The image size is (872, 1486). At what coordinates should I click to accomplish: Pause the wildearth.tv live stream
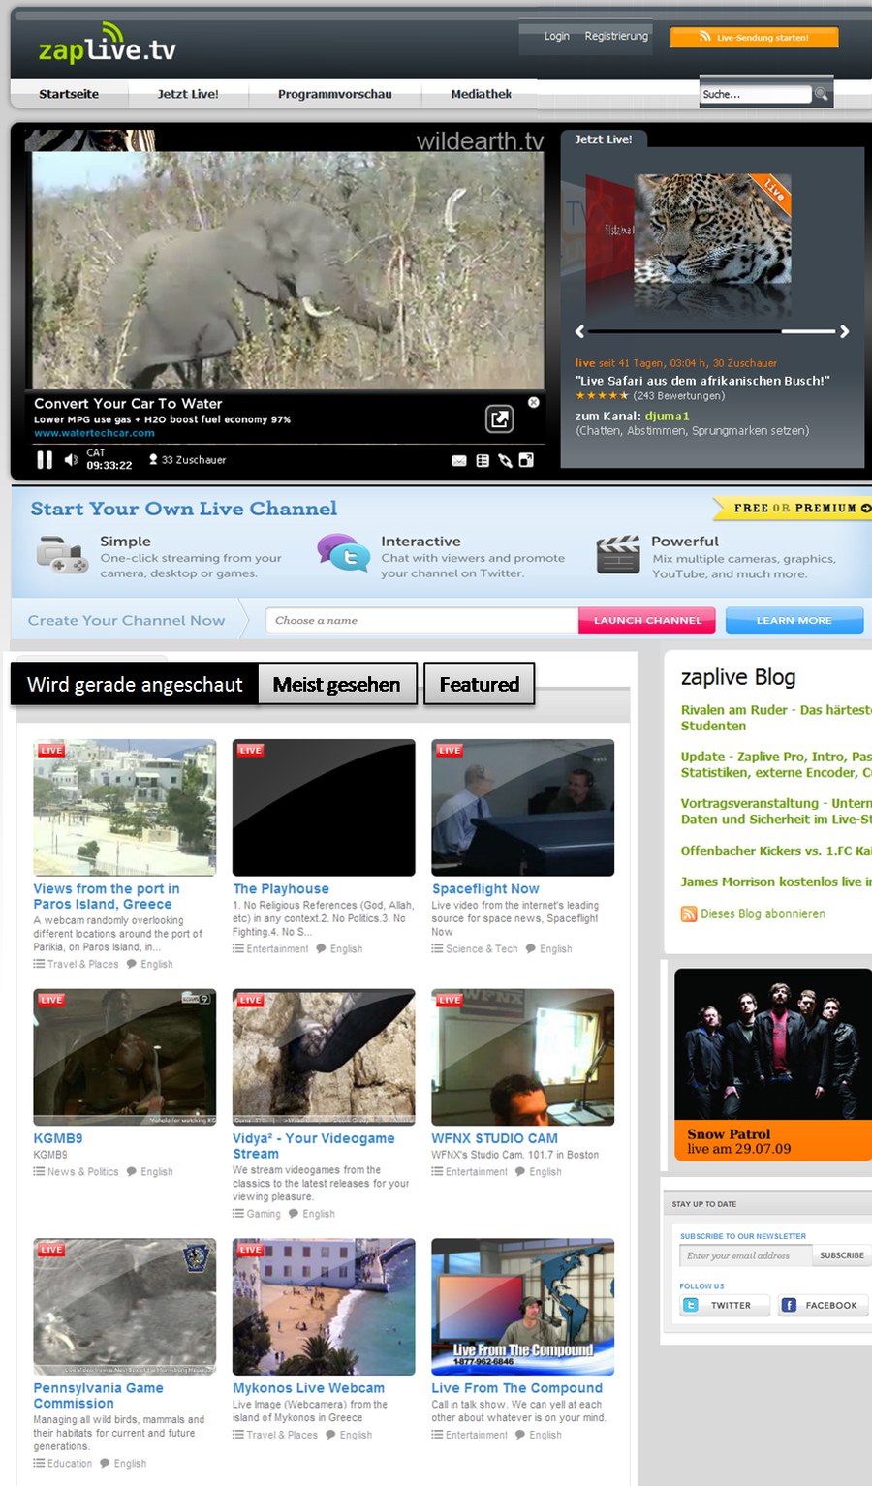[x=45, y=460]
